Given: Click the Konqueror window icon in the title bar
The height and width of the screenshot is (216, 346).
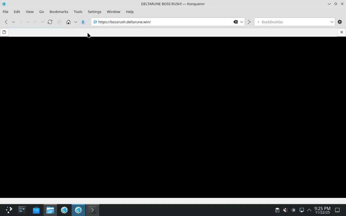Looking at the screenshot, I should [4, 4].
